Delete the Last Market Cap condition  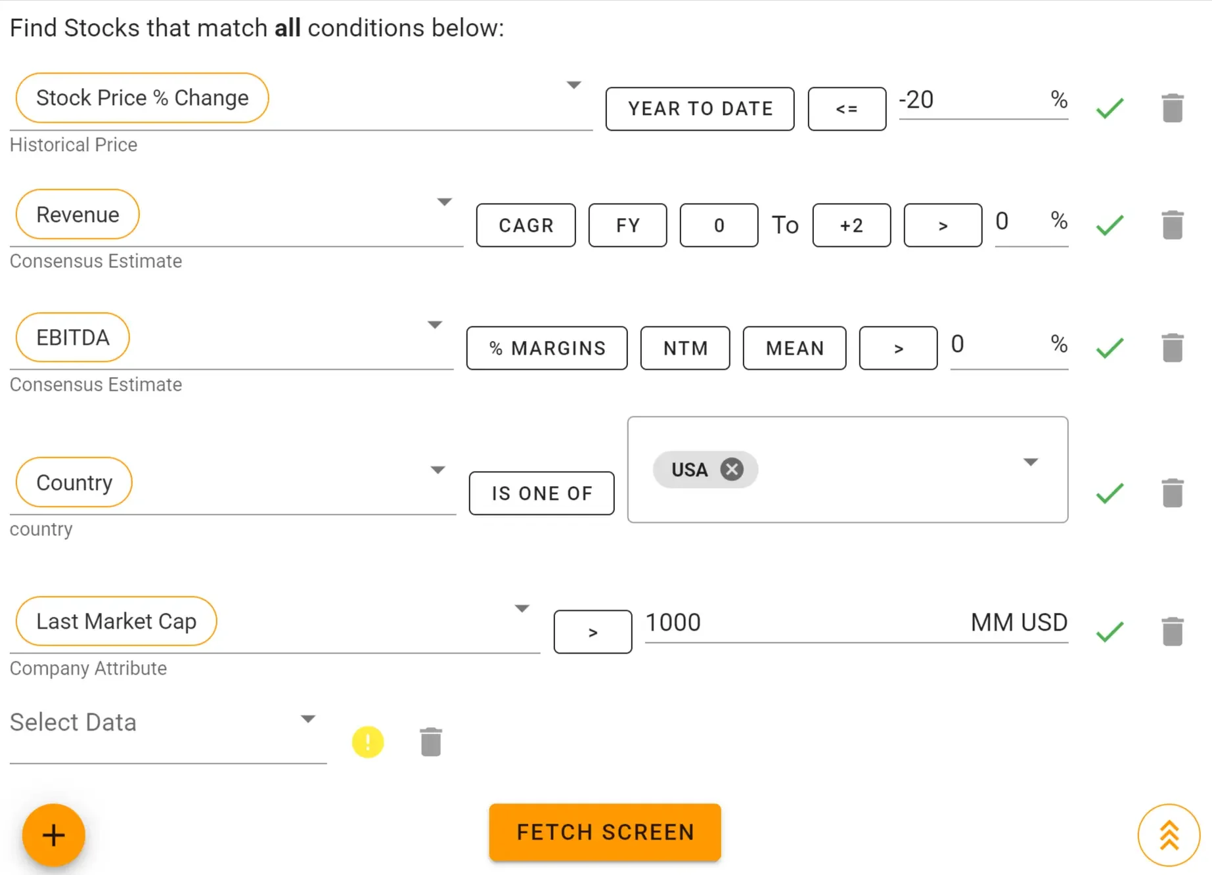pyautogui.click(x=1173, y=631)
